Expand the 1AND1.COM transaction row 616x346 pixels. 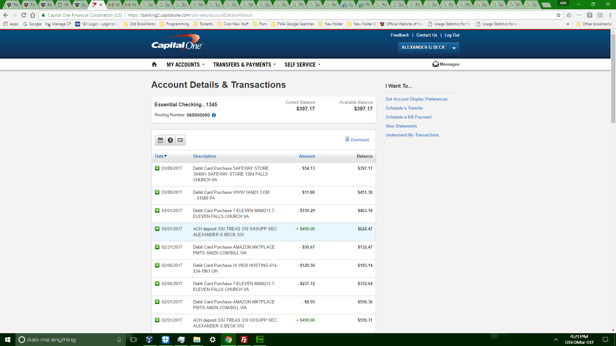(x=157, y=192)
